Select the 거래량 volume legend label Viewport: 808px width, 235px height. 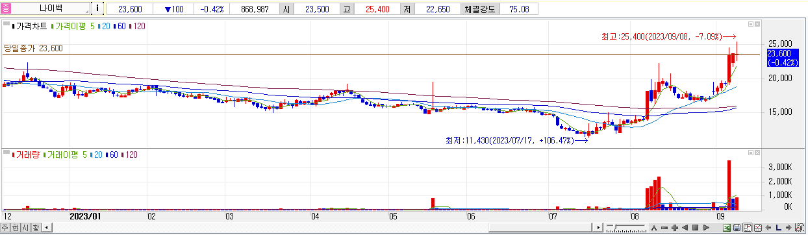click(25, 155)
